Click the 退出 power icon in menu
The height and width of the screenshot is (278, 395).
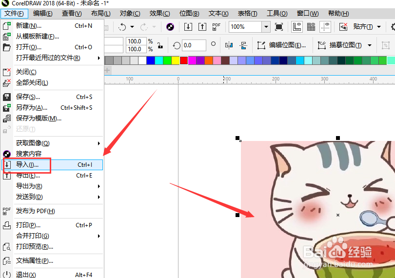[x=7, y=275]
